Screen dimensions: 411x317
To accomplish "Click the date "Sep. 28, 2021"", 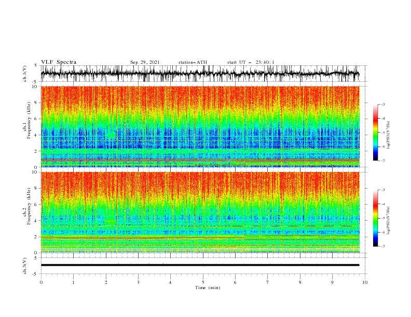I will pyautogui.click(x=145, y=62).
